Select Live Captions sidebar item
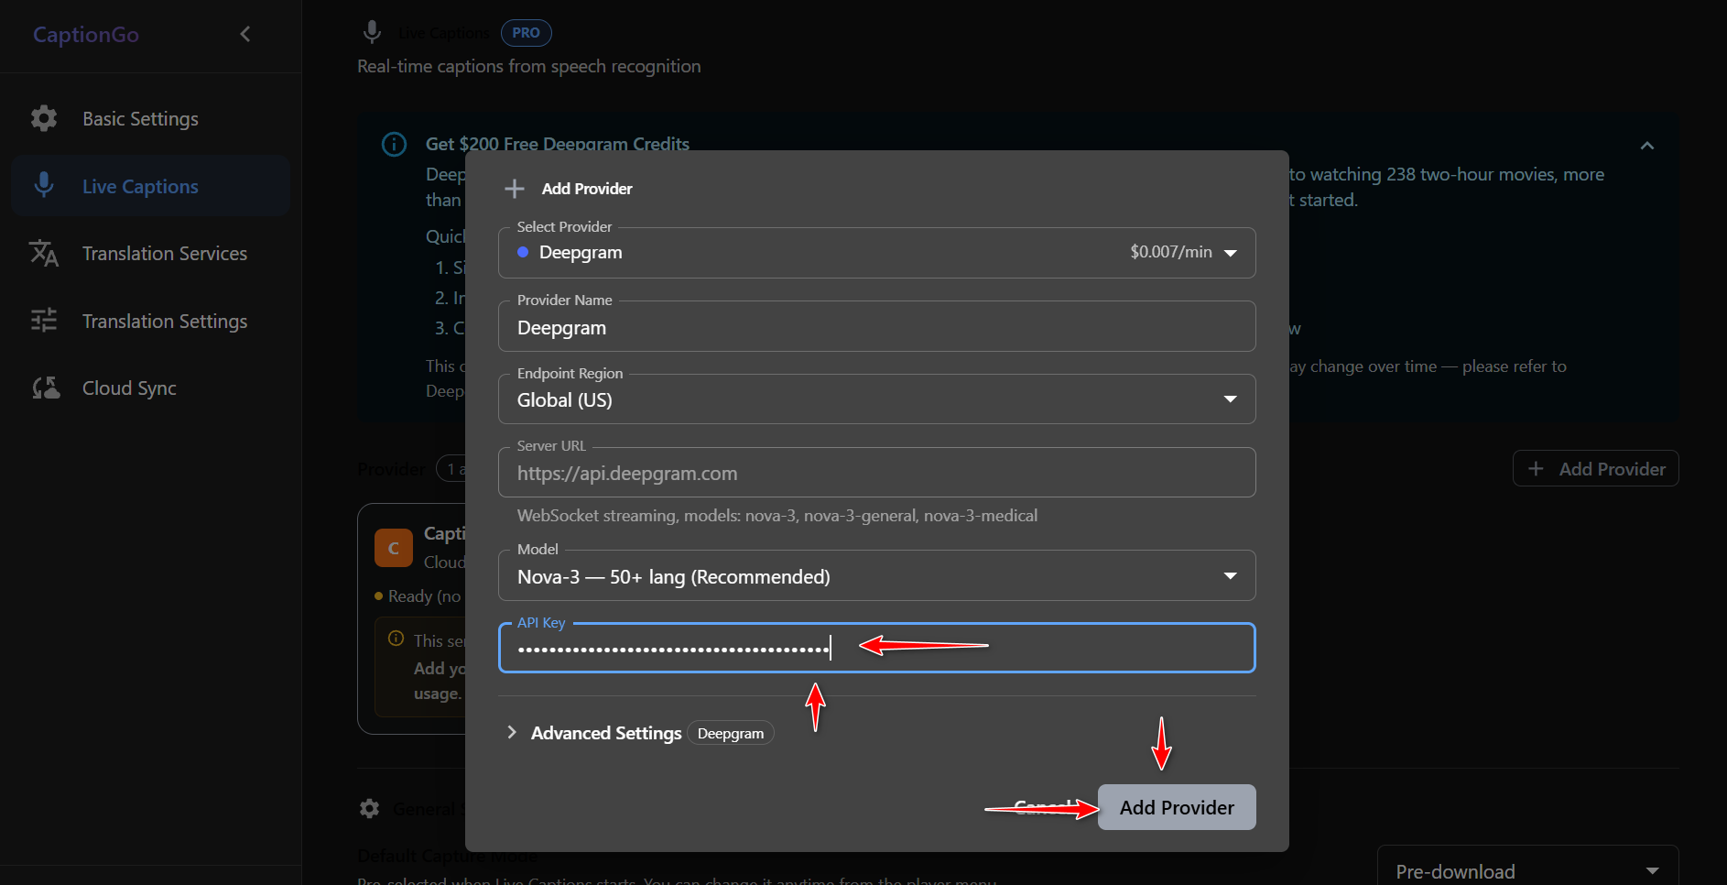The width and height of the screenshot is (1727, 885). click(151, 186)
